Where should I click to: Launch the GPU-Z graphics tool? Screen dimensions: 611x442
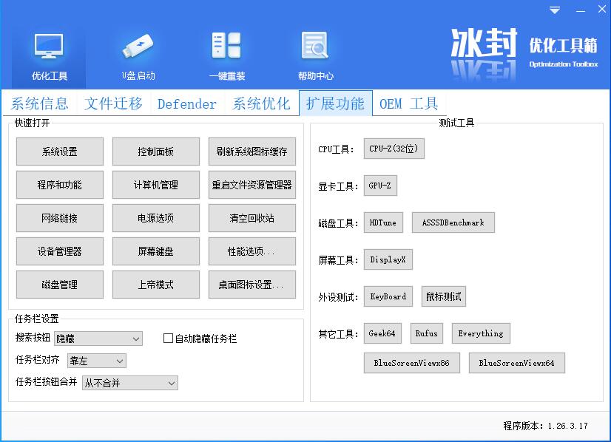pos(380,186)
